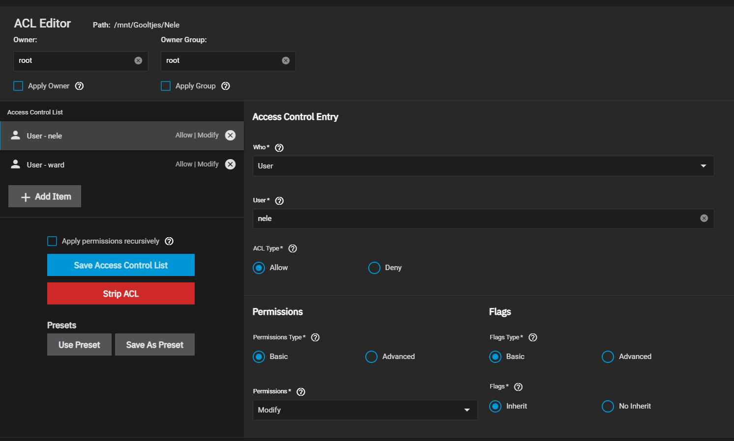Select the Inherit flag radio
The width and height of the screenshot is (734, 441).
495,406
